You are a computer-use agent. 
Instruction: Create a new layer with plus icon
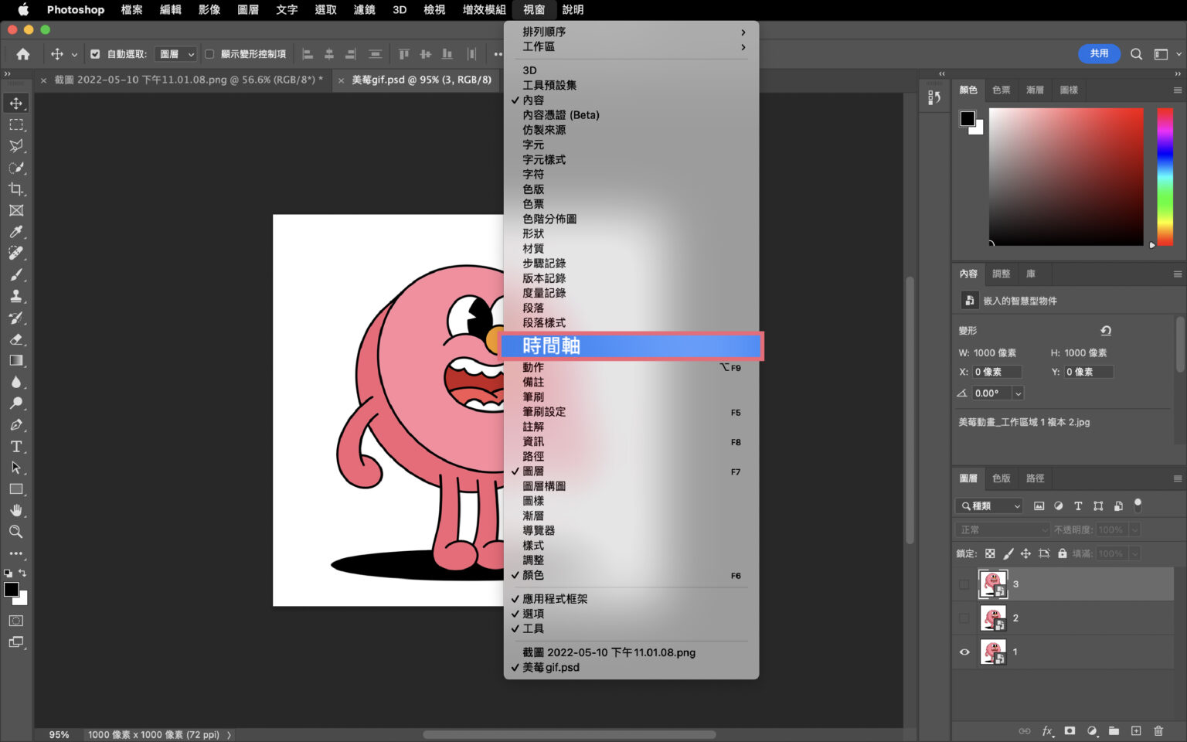[x=1136, y=730]
